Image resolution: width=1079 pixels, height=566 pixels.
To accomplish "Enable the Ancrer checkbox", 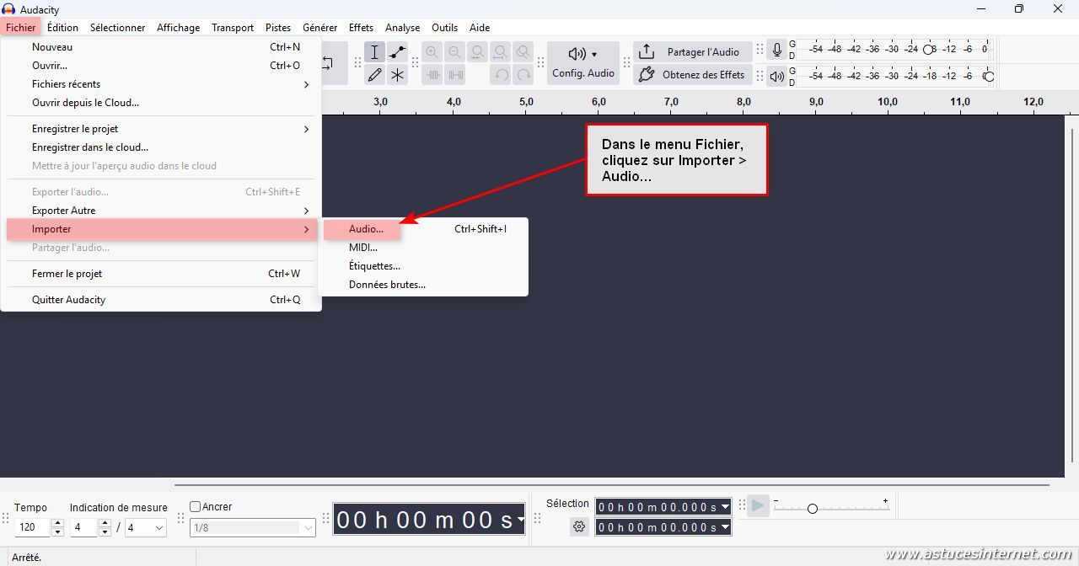I will click(196, 507).
